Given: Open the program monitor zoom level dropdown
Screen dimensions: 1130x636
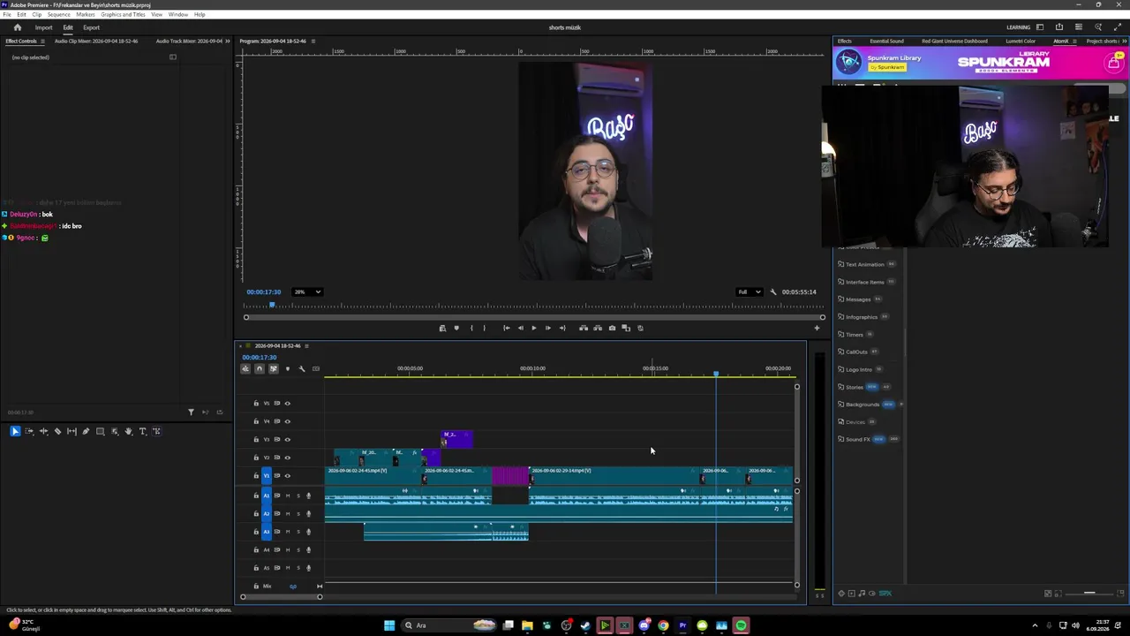Looking at the screenshot, I should 308,291.
